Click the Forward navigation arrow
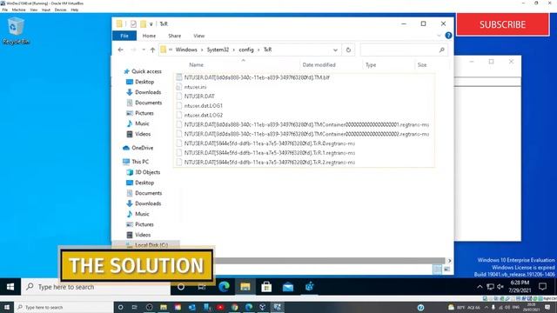Image resolution: width=557 pixels, height=313 pixels. [x=133, y=50]
